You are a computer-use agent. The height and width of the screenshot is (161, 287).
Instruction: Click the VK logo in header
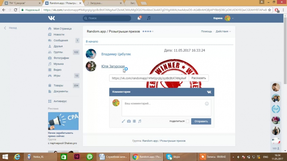coord(51,18)
